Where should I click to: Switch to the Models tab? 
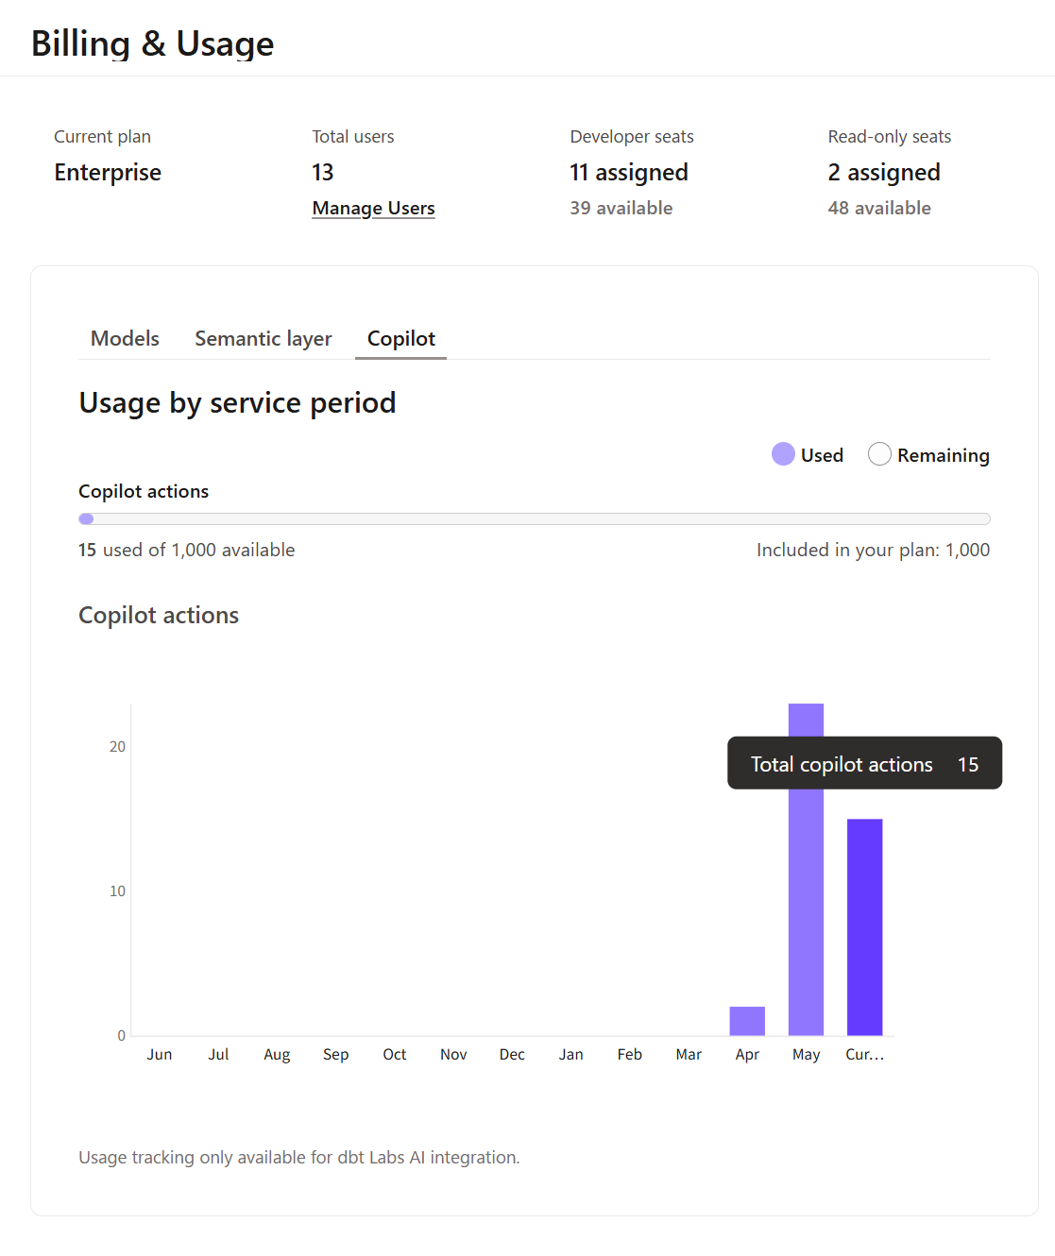125,338
